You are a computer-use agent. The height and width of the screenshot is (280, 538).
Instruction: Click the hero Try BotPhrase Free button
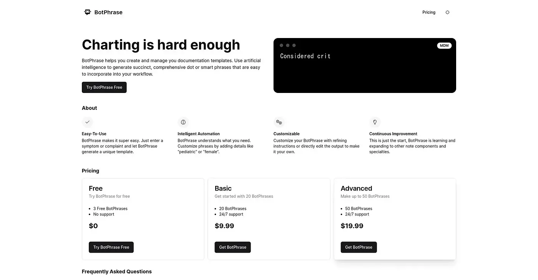tap(104, 87)
